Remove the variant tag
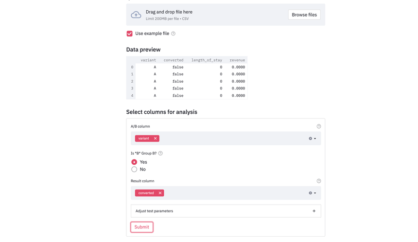The width and height of the screenshot is (418, 242). click(x=156, y=138)
